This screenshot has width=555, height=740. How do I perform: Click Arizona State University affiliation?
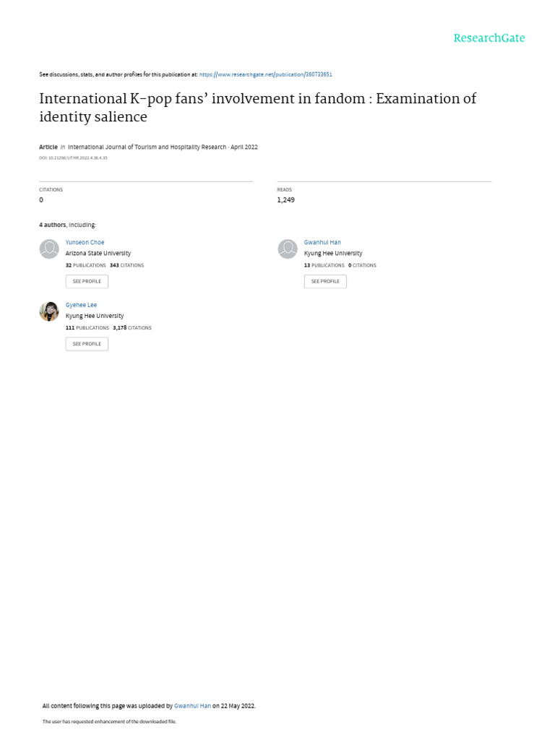(98, 254)
